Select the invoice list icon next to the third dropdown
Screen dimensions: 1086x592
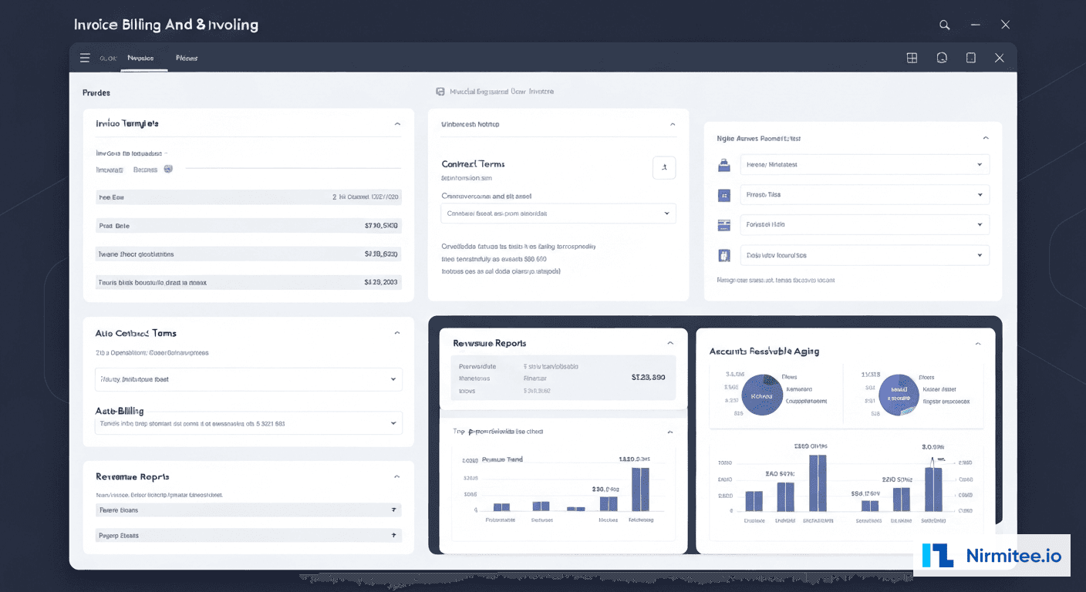(x=724, y=224)
